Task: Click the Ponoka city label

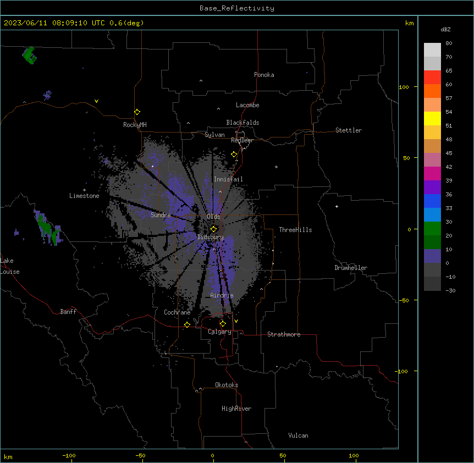Action: pos(264,75)
